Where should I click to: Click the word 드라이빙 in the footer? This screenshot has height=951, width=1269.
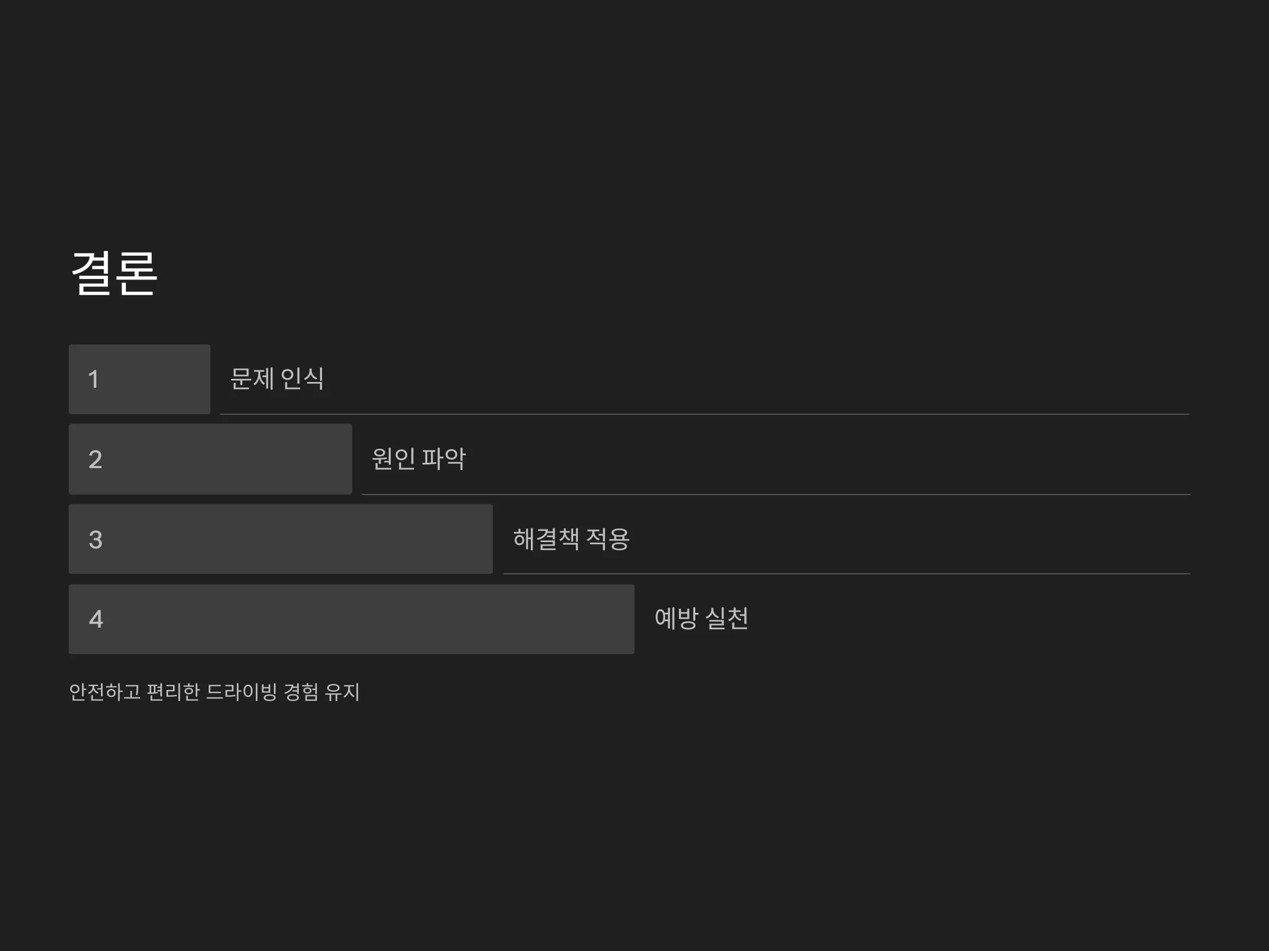tap(242, 692)
